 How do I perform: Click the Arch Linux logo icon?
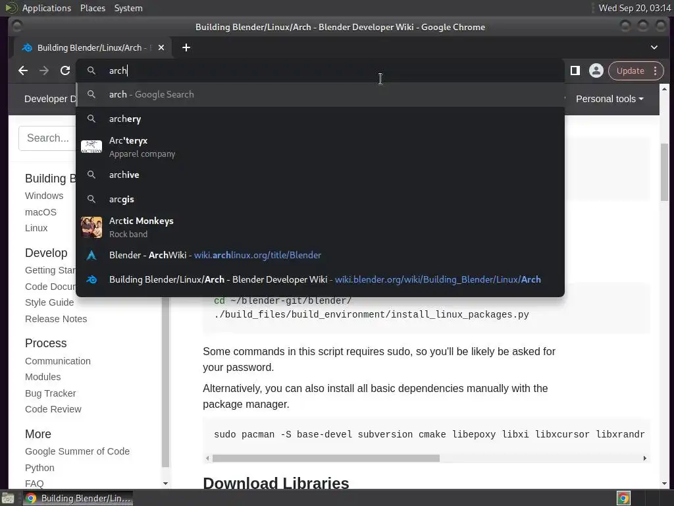[91, 255]
